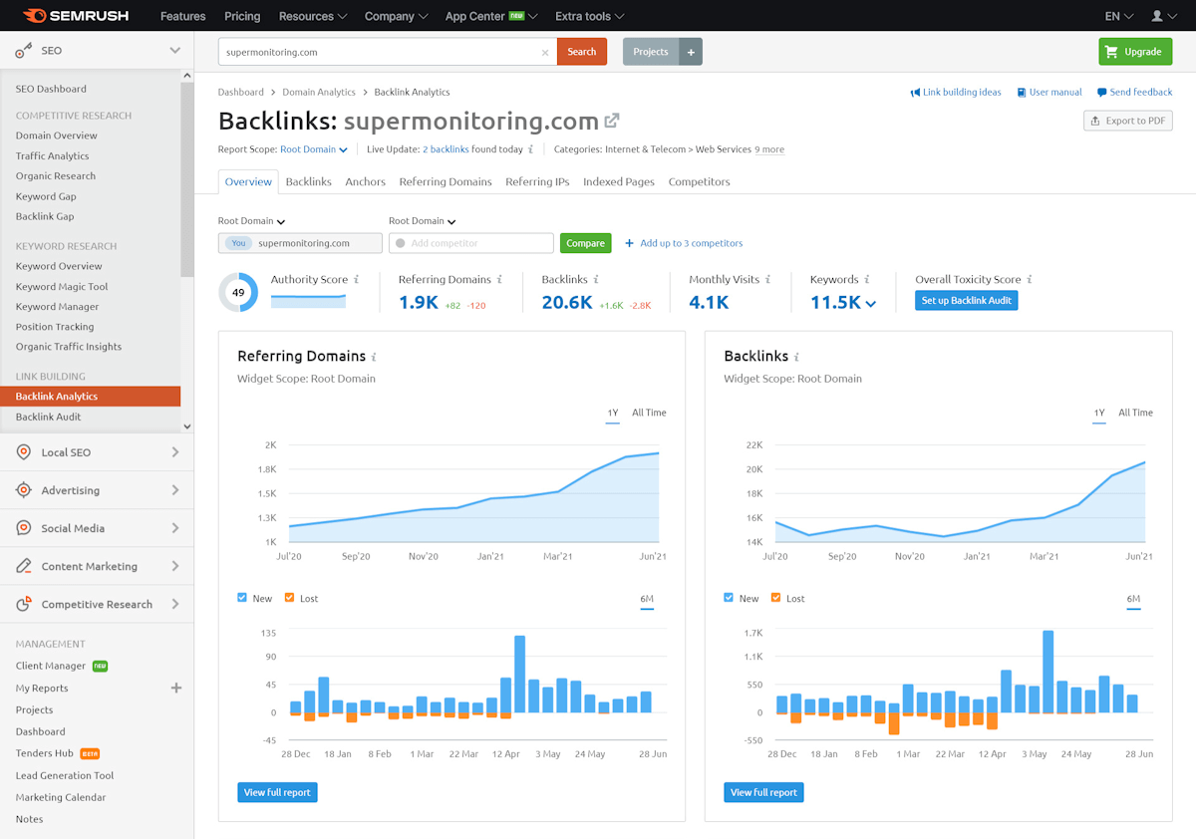Click Overall Toxicity Score info icon

[1030, 280]
